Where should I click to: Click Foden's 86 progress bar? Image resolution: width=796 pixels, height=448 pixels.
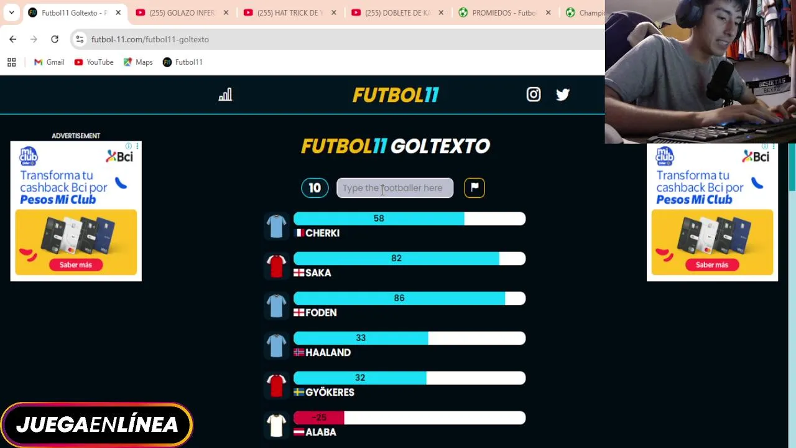tap(409, 299)
